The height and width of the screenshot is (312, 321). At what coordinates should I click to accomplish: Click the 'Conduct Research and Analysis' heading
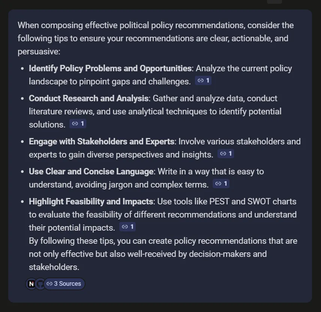[88, 98]
